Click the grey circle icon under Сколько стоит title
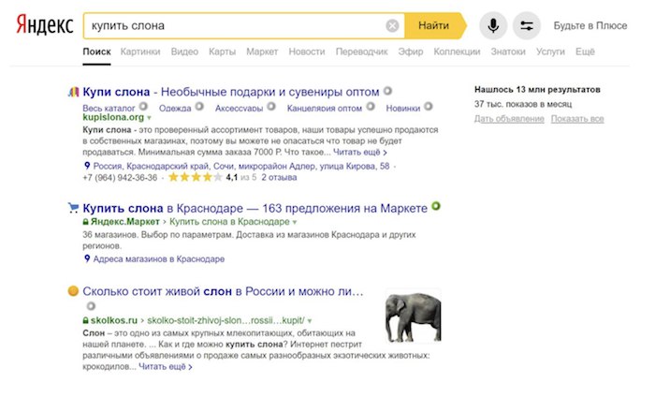Screen dimensions: 655x397 pyautogui.click(x=91, y=306)
